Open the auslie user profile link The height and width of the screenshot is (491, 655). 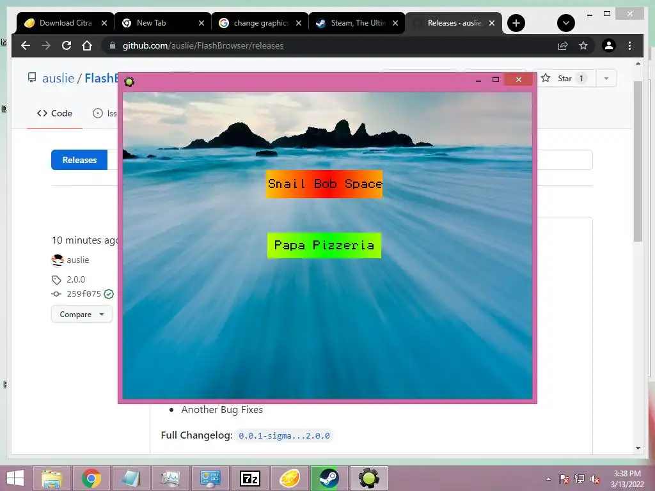point(58,78)
